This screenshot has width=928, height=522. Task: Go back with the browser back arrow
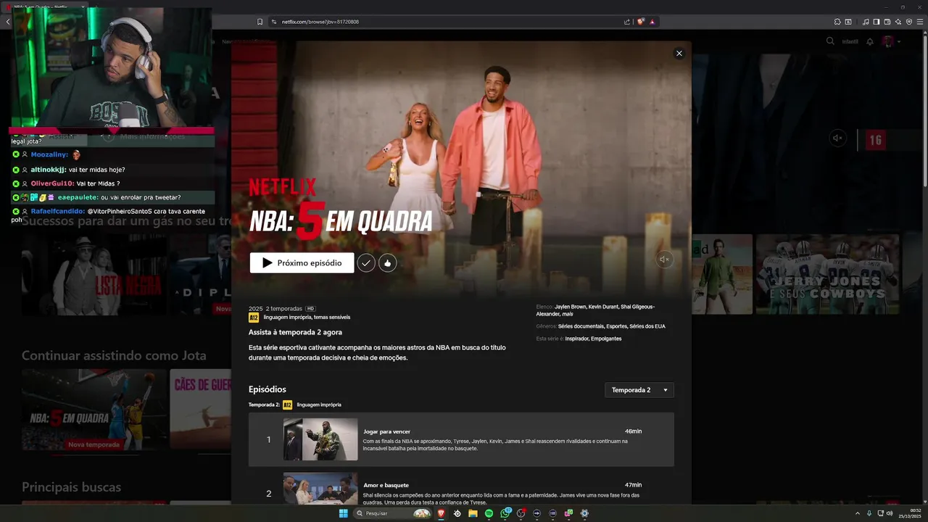click(8, 22)
